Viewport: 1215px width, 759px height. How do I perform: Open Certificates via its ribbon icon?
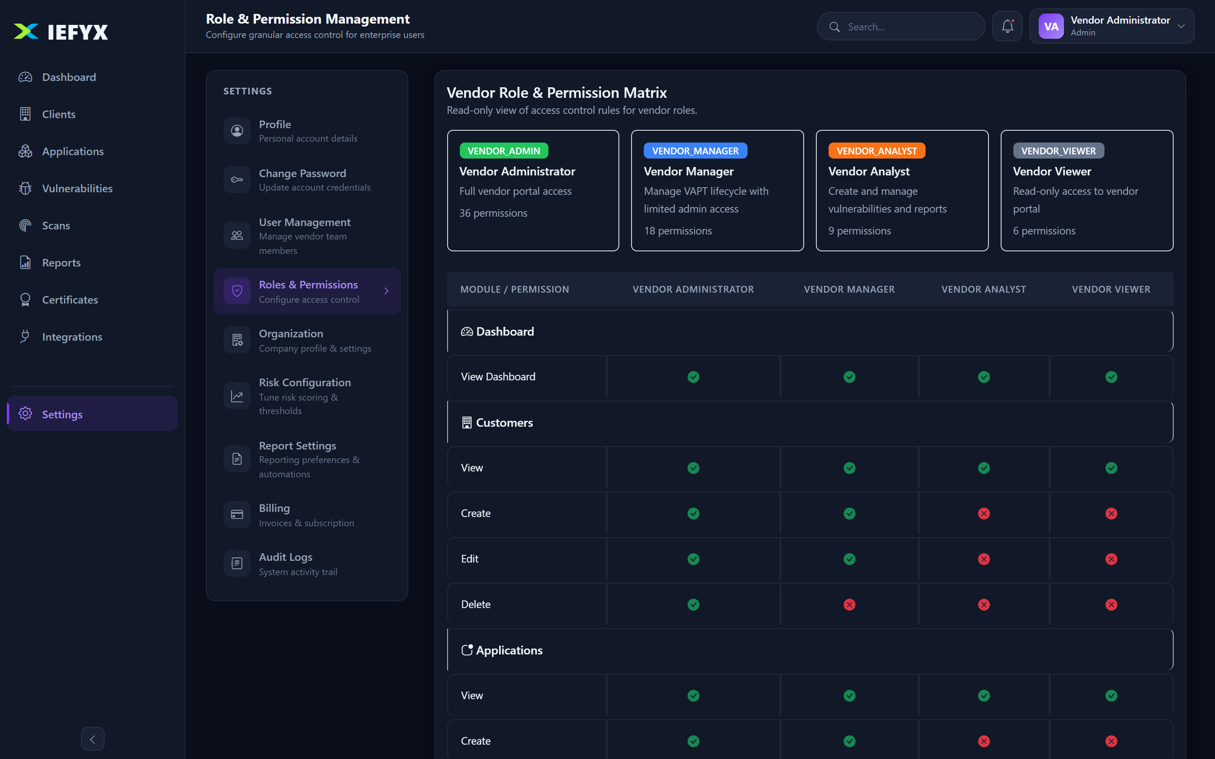25,300
